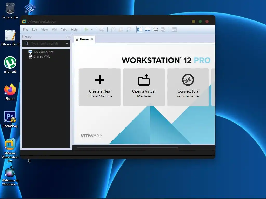Image resolution: width=266 pixels, height=199 pixels.
Task: Select the ! Please Read! notepad icon
Action: (x=10, y=38)
